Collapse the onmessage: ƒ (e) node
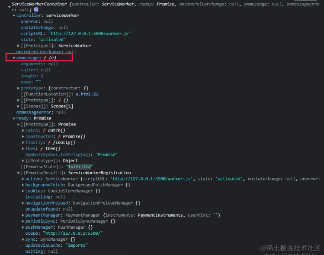The width and height of the screenshot is (324, 255). coord(14,58)
